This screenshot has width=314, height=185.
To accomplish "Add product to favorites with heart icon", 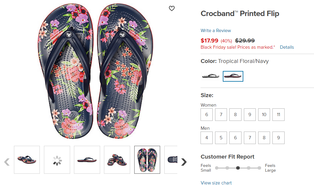I will pyautogui.click(x=172, y=8).
